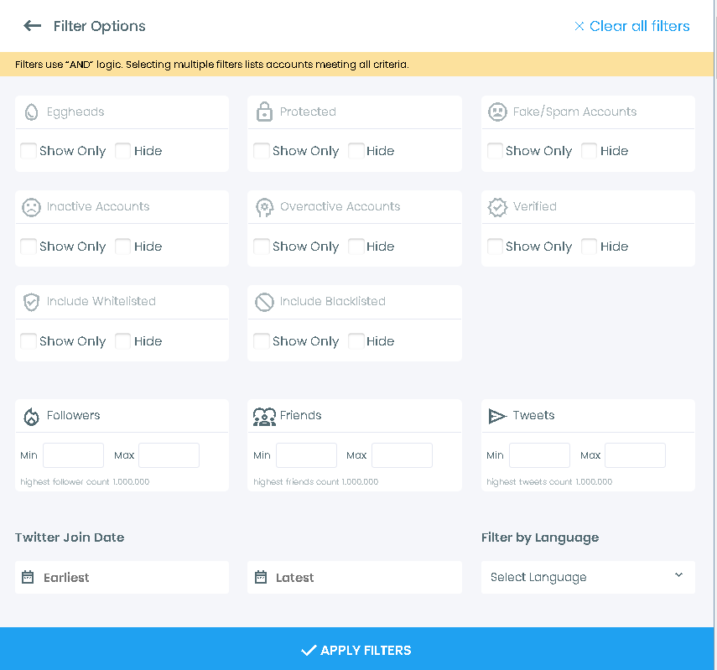Click the Protected padlock icon
The height and width of the screenshot is (670, 717).
[x=264, y=112]
